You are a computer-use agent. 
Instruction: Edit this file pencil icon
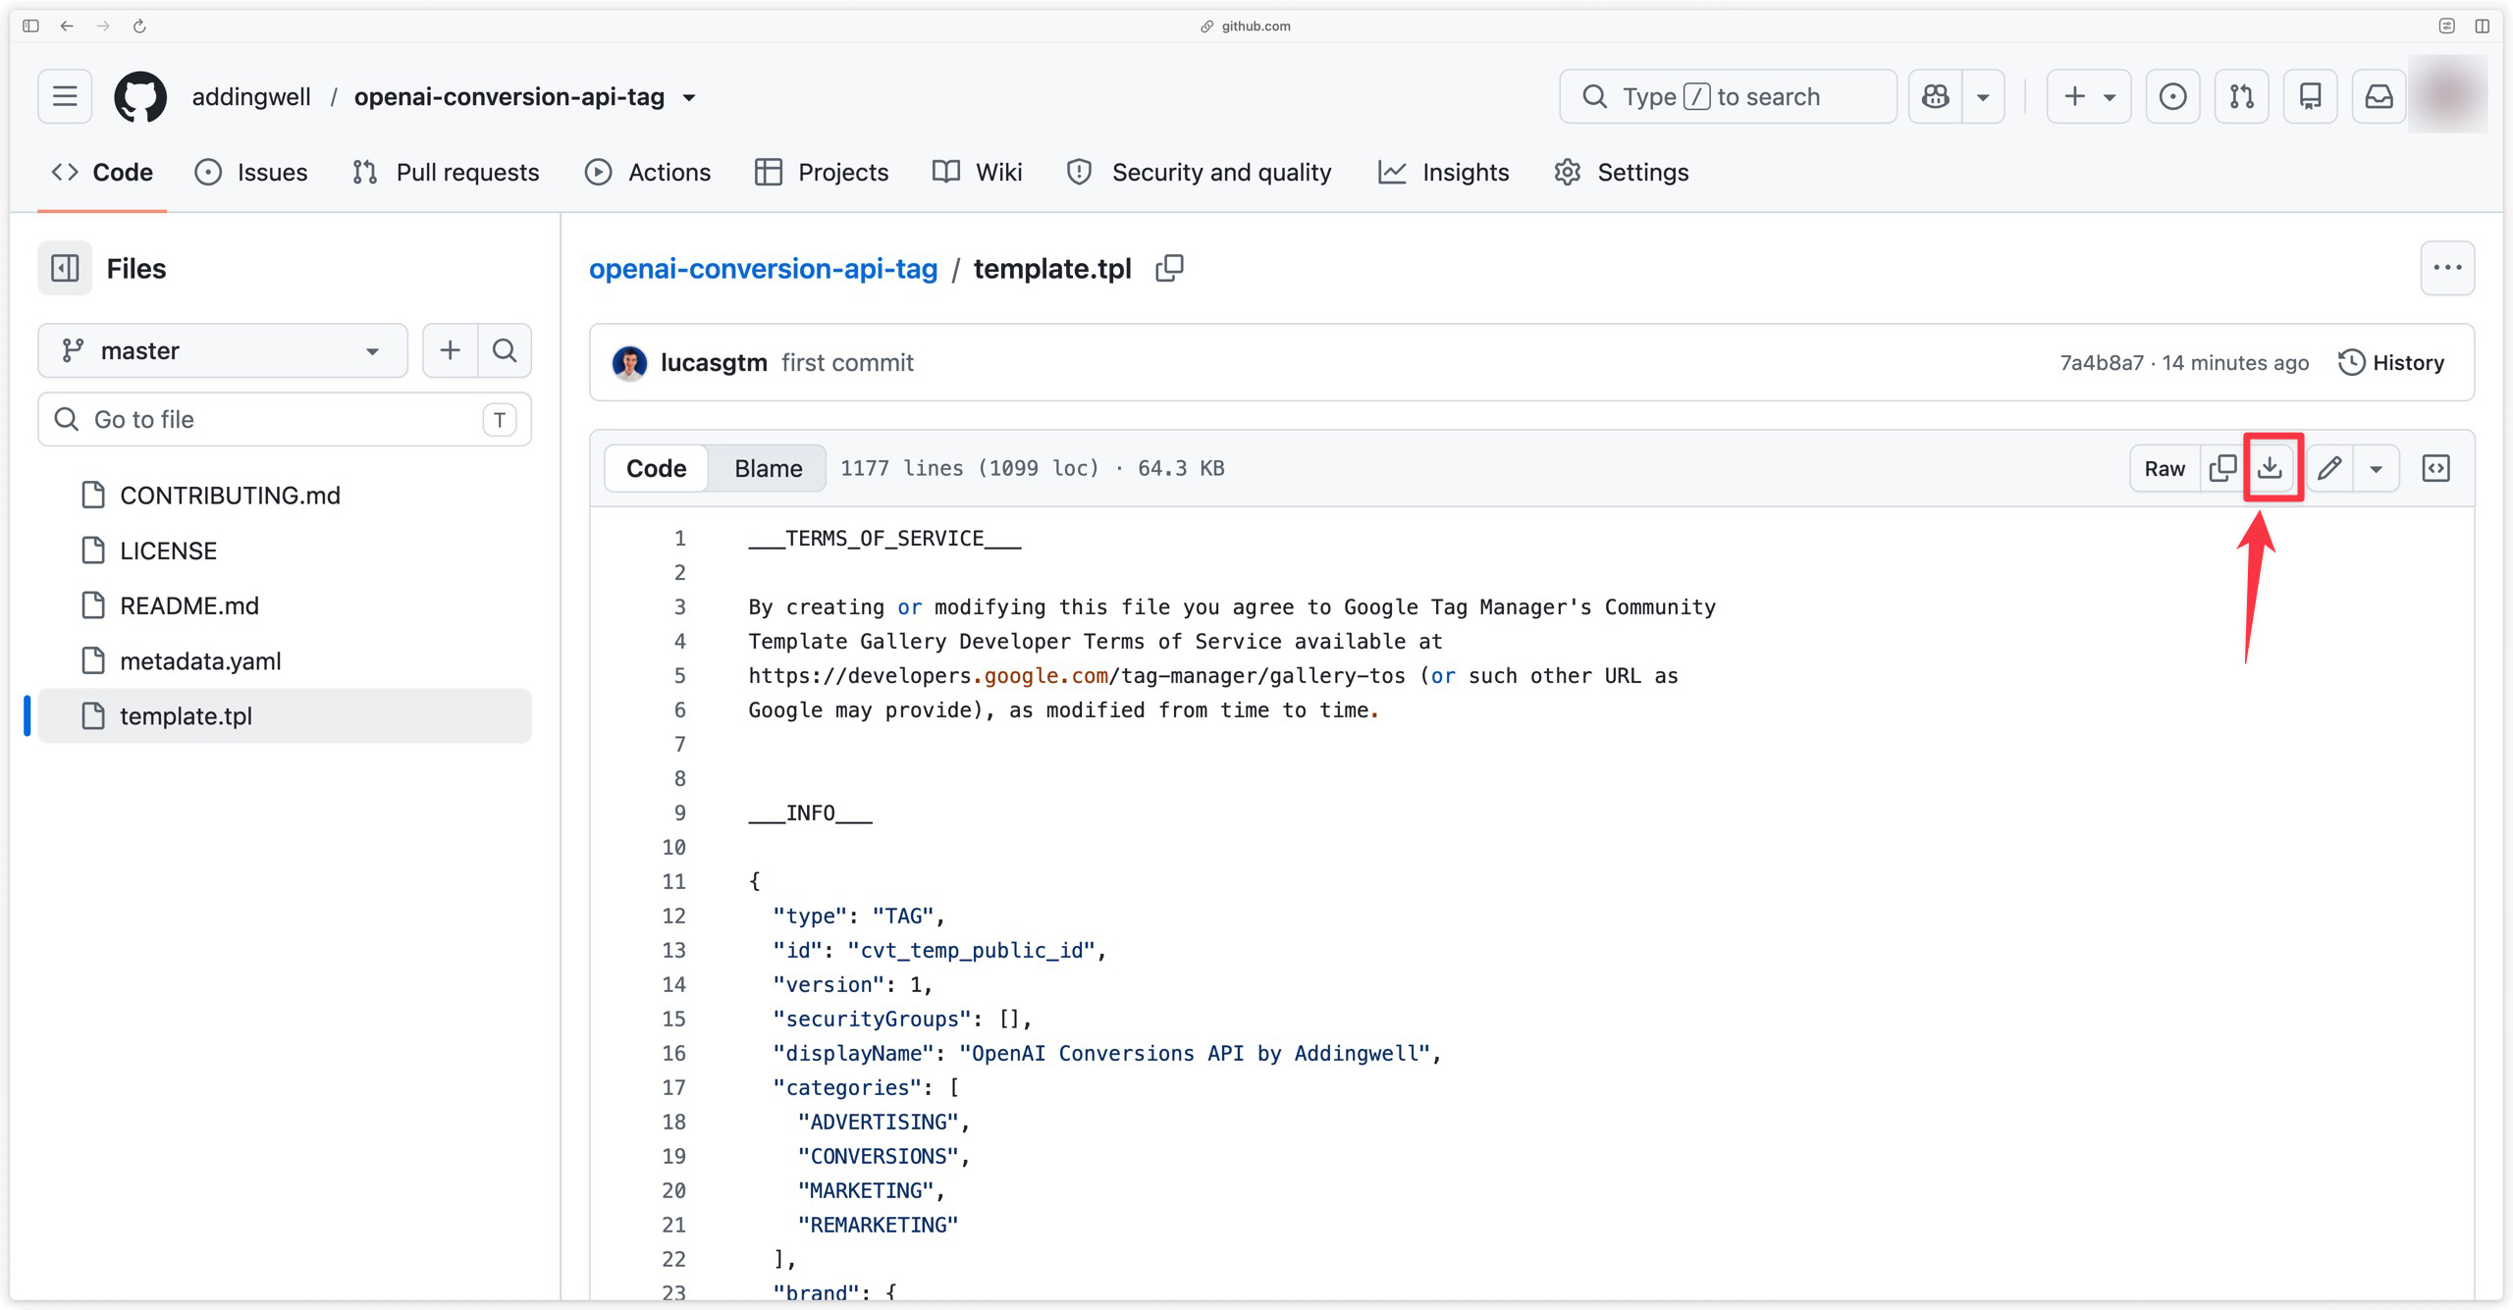(2330, 468)
